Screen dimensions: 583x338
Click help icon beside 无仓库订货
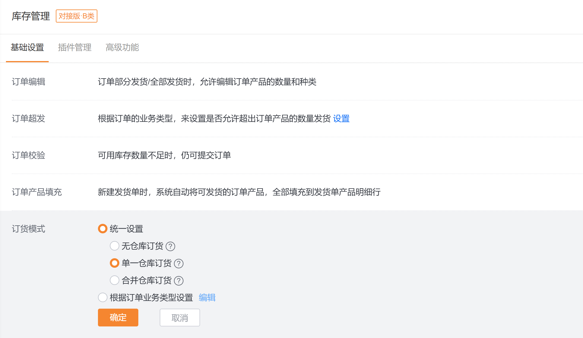pos(170,246)
